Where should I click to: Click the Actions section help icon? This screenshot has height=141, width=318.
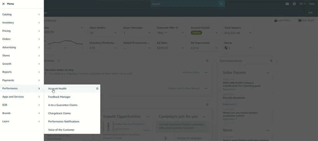coord(207,61)
